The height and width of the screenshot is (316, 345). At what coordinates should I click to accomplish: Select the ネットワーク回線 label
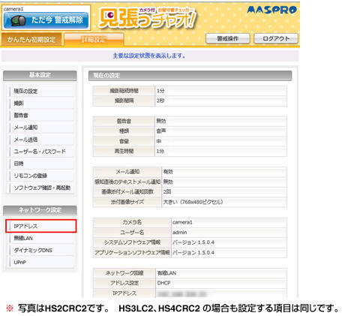(124, 273)
